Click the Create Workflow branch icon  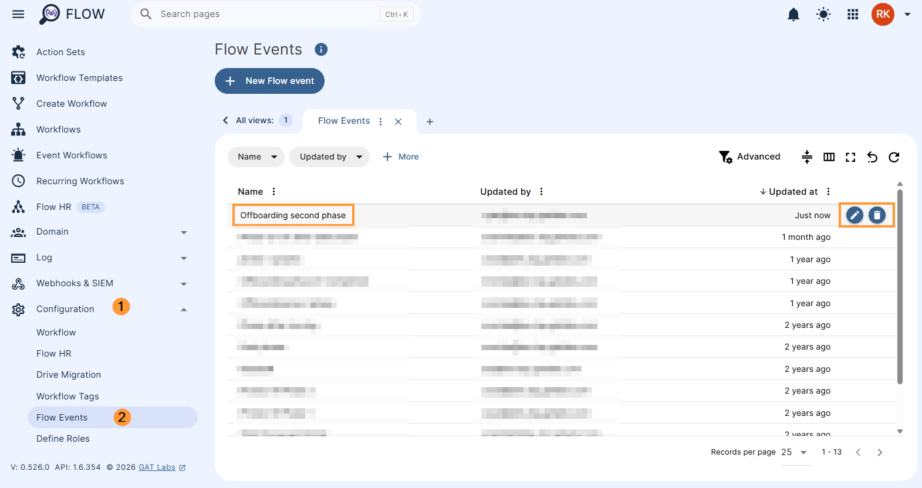18,104
